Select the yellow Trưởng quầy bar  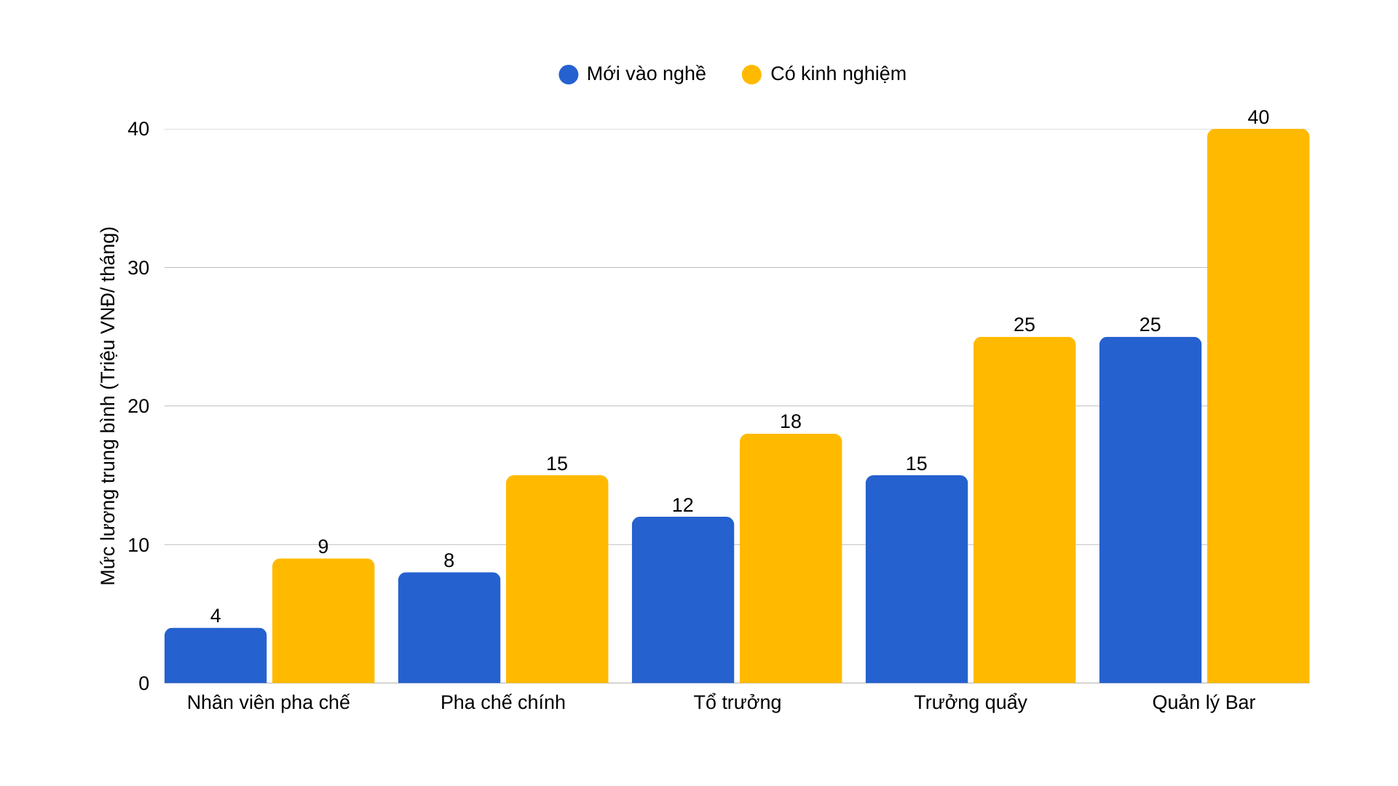tap(1024, 509)
